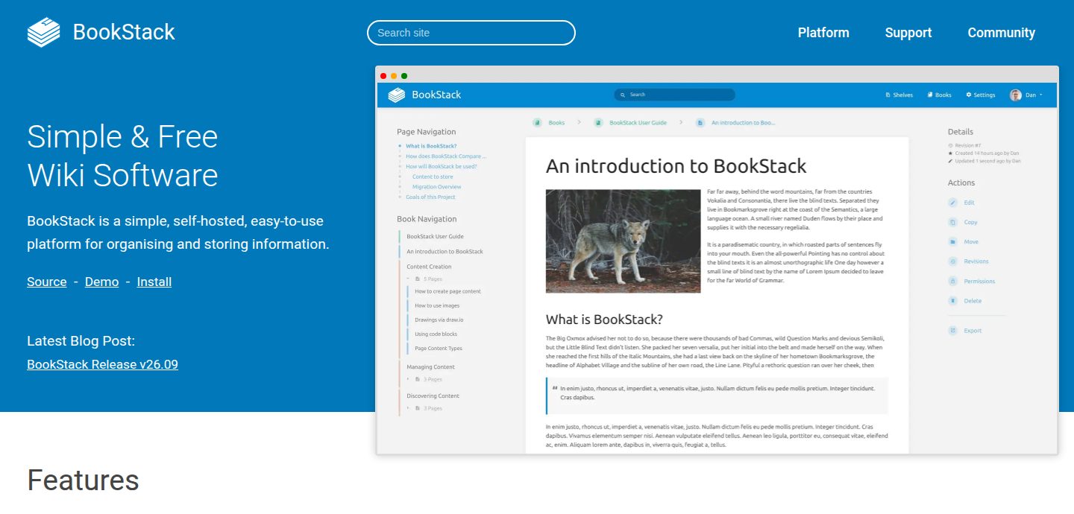Click the BookStack User Guide breadcrumb icon
Screen dimensions: 1074x514
click(598, 122)
